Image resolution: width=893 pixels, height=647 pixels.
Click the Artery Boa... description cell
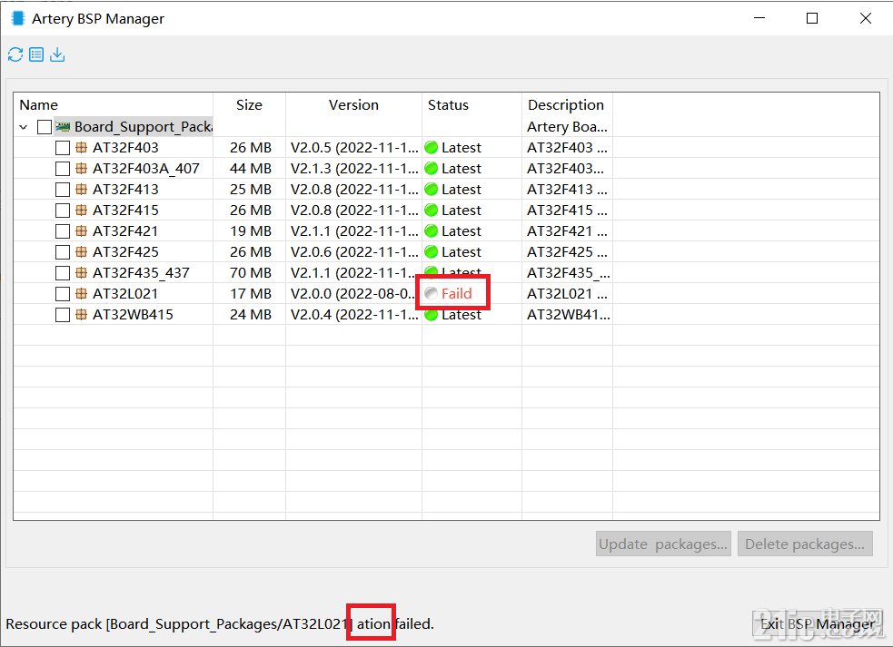tap(567, 126)
